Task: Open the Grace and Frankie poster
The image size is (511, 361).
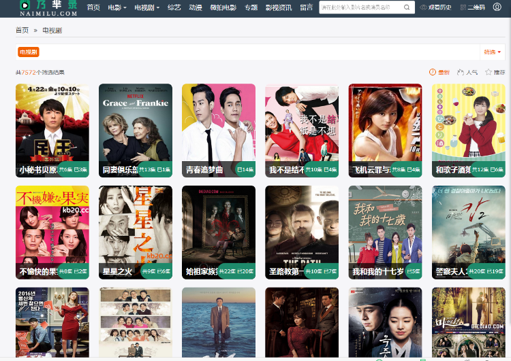Action: click(x=136, y=131)
